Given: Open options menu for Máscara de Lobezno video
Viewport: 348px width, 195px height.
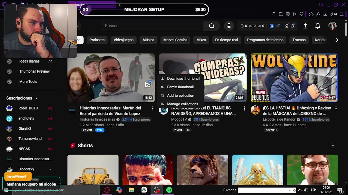Looking at the screenshot, I should [x=336, y=108].
